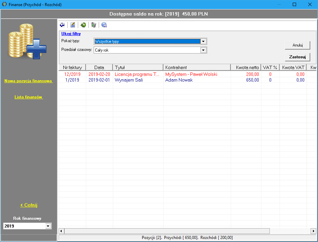Sort by the Data column header
318x242 pixels.
click(x=99, y=67)
